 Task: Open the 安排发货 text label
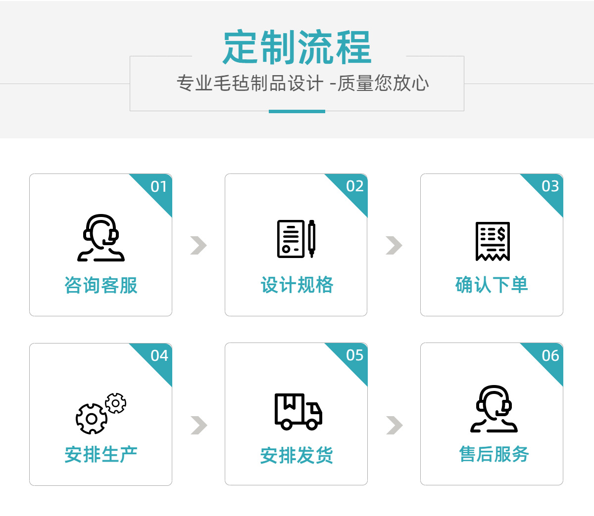pos(297,455)
